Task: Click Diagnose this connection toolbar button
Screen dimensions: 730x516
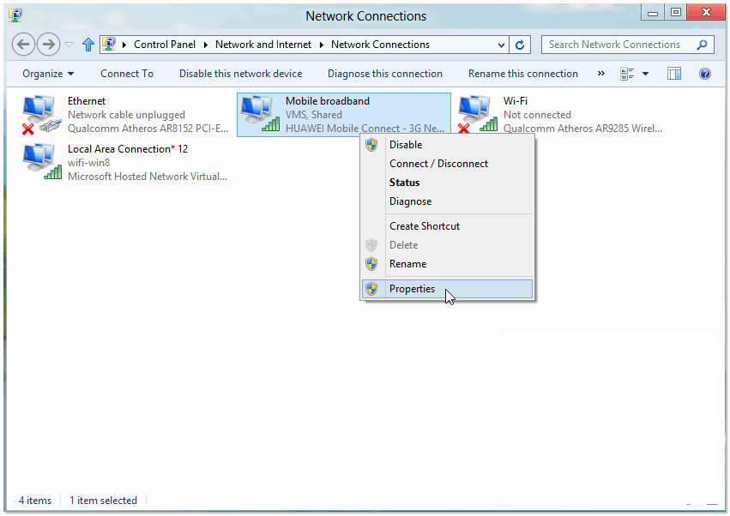Action: [385, 74]
